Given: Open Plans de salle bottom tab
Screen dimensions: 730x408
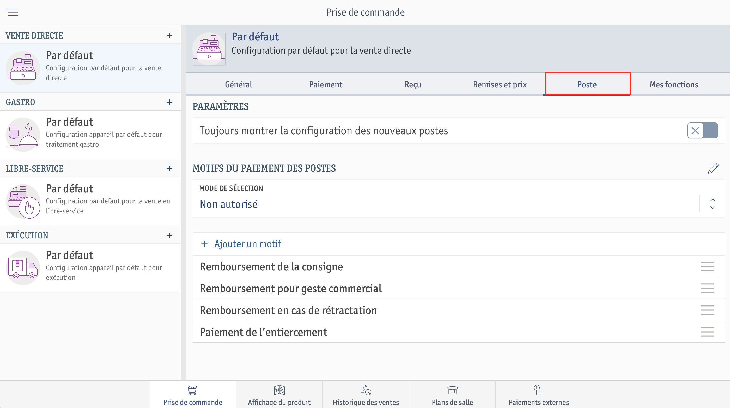Looking at the screenshot, I should [x=452, y=394].
